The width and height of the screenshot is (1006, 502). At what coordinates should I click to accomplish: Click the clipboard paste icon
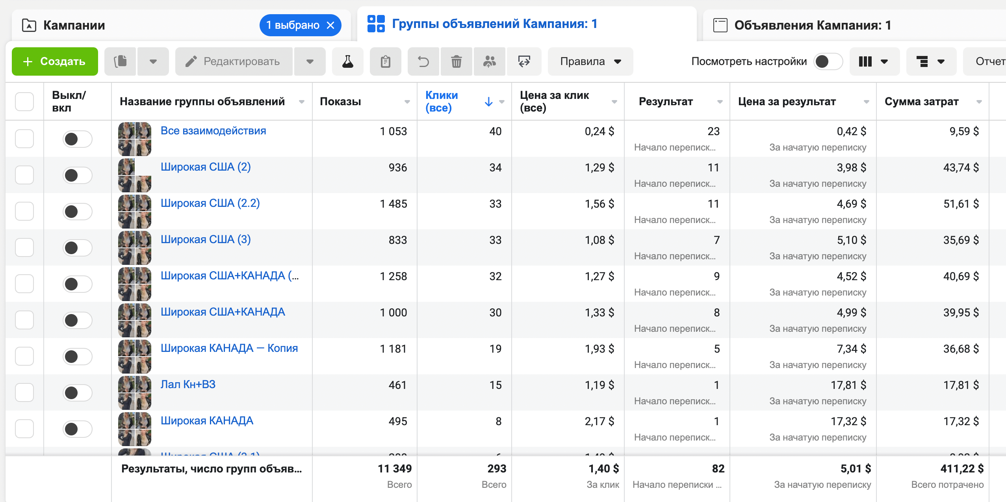pos(385,61)
